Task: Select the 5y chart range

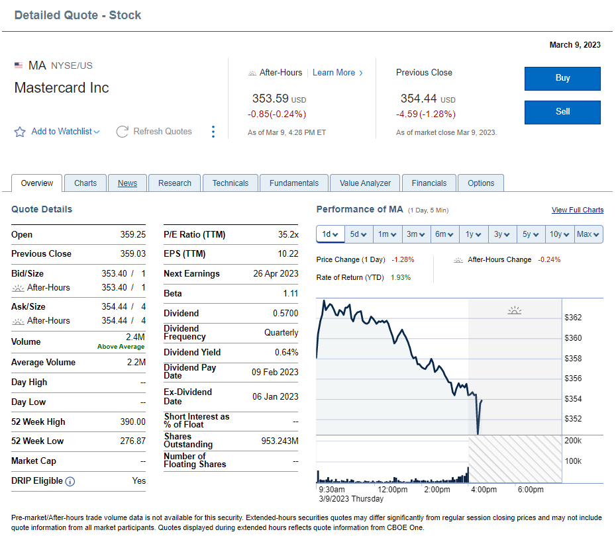Action: coord(531,234)
